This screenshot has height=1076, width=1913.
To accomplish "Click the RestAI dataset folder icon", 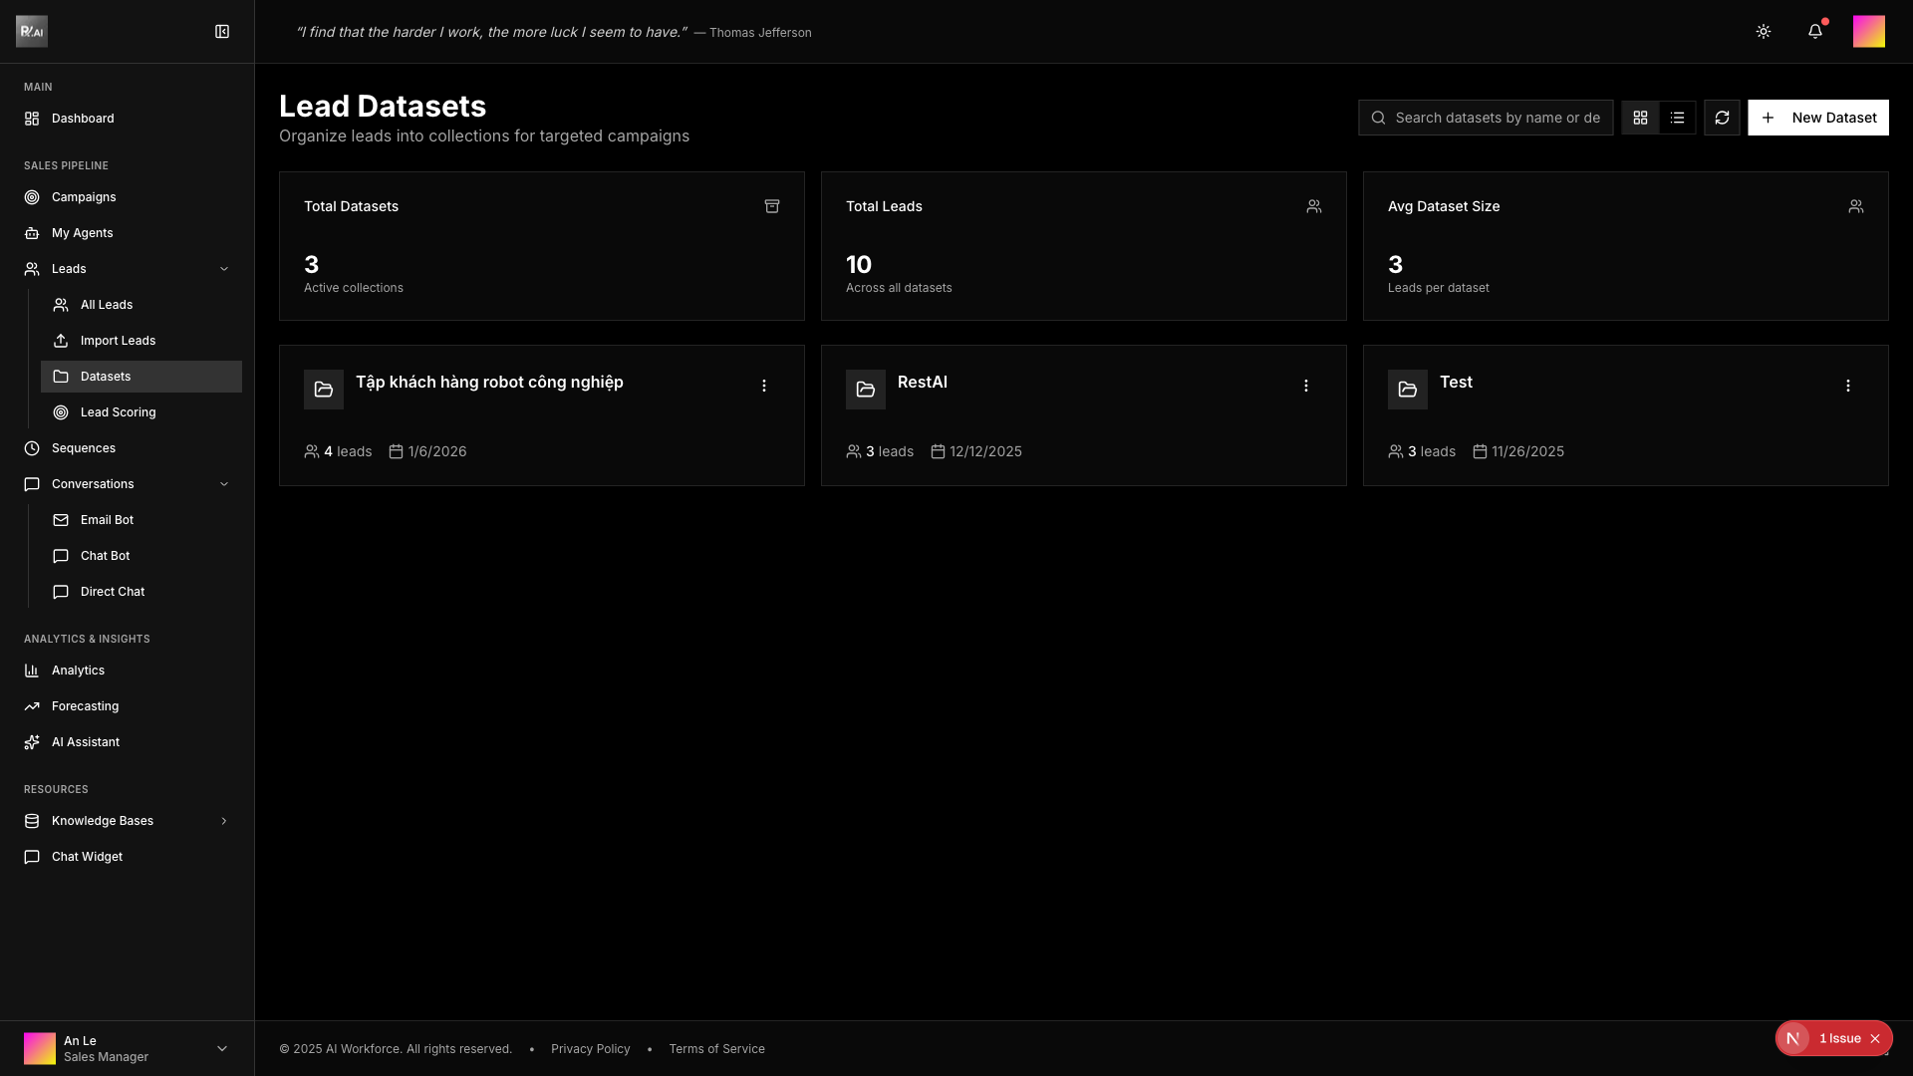I will (x=865, y=390).
